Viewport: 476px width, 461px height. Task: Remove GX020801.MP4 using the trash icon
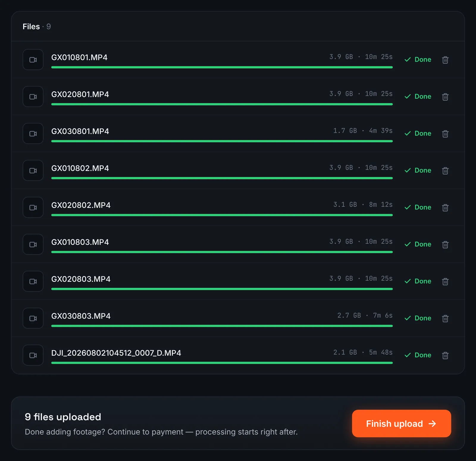click(x=445, y=97)
